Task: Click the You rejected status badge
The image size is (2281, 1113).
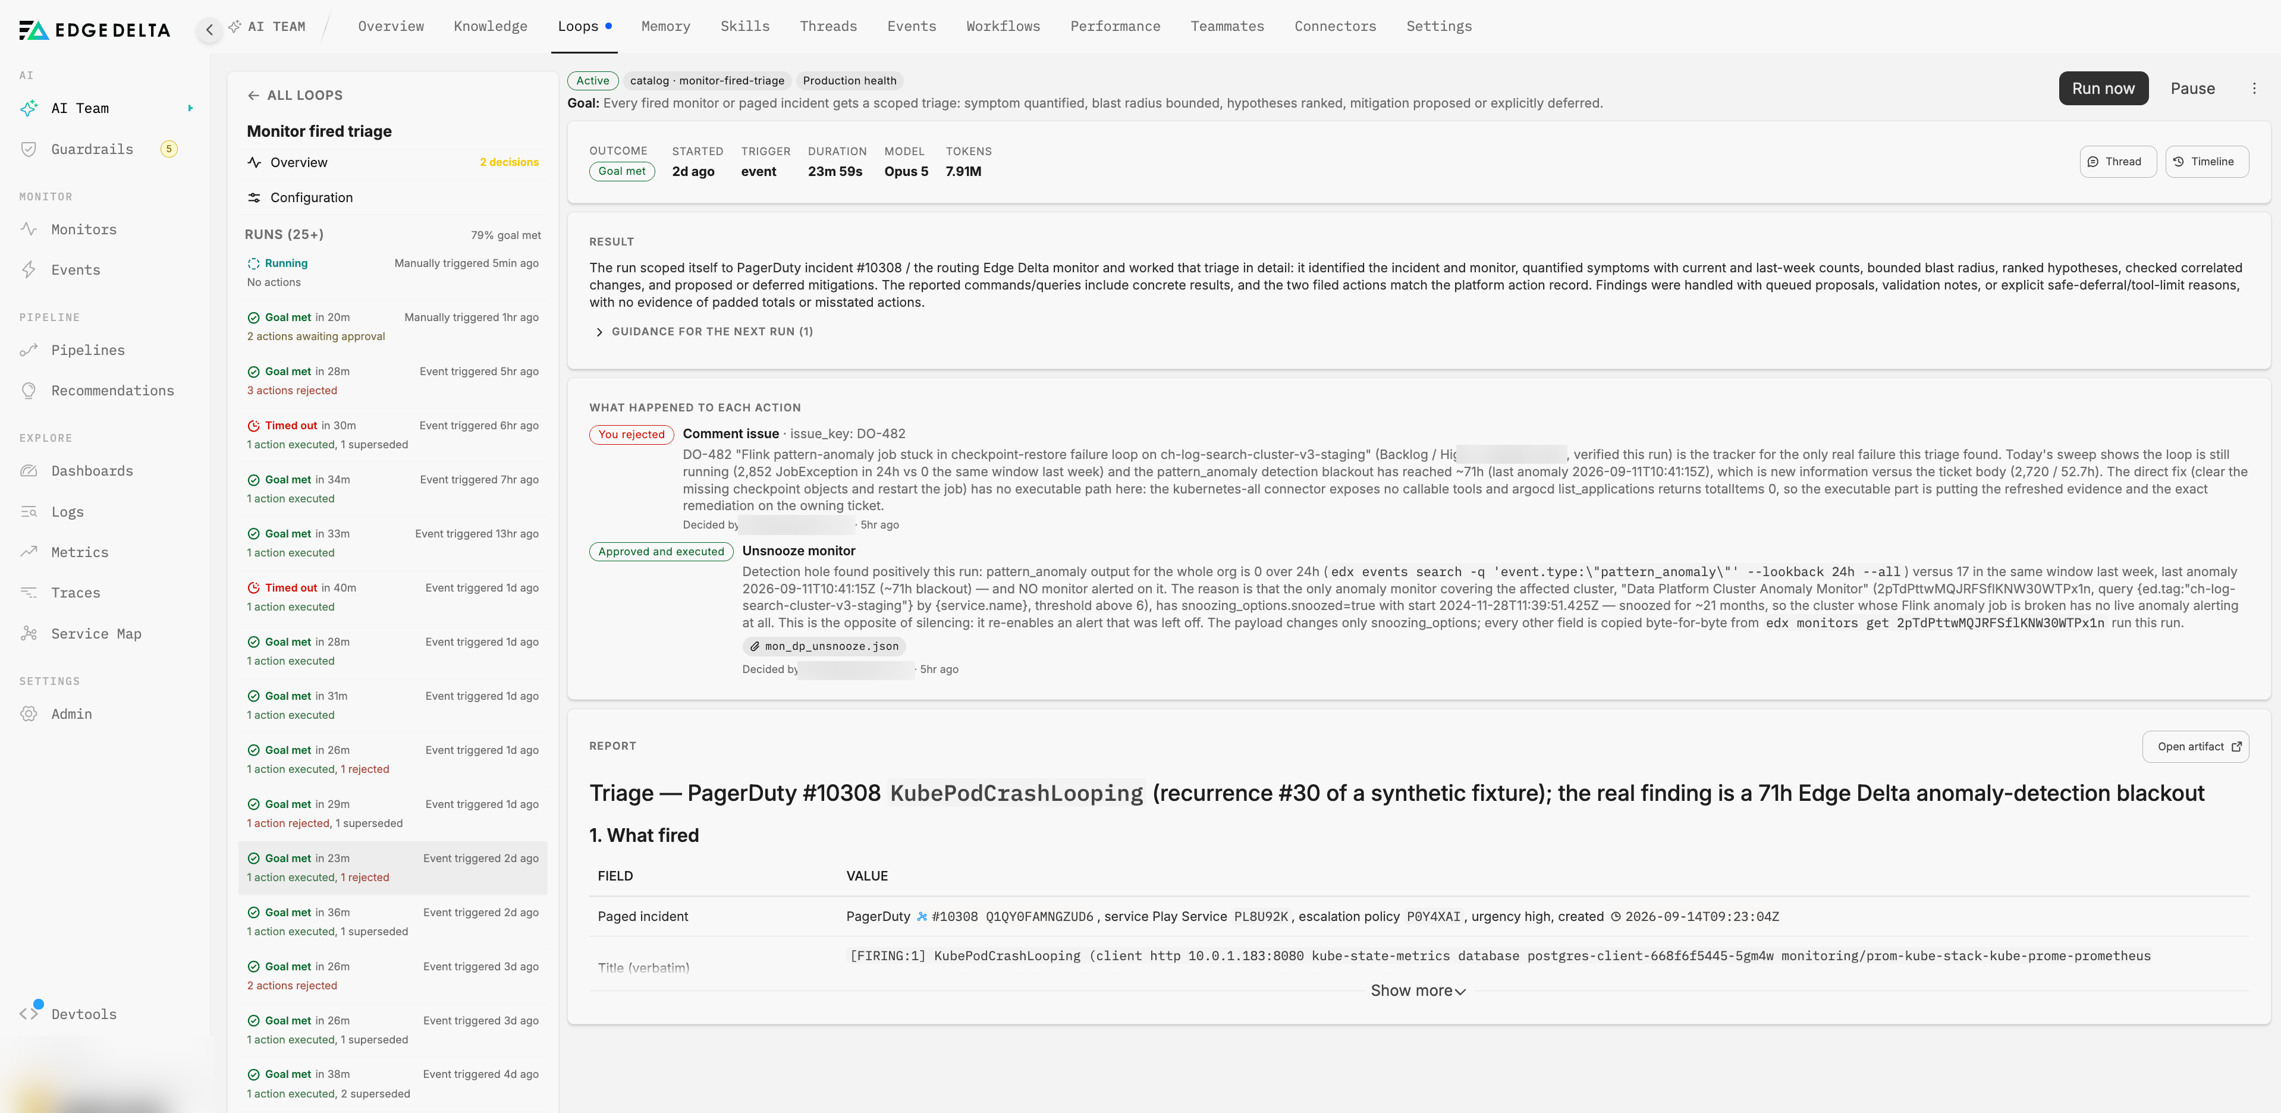Action: [x=631, y=434]
